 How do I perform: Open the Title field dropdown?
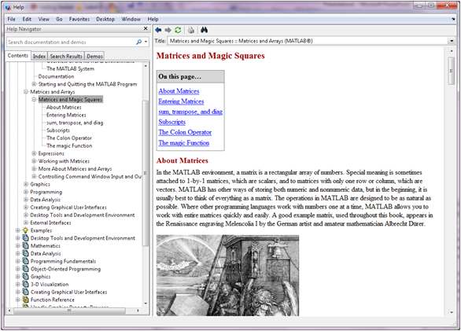tap(452, 41)
